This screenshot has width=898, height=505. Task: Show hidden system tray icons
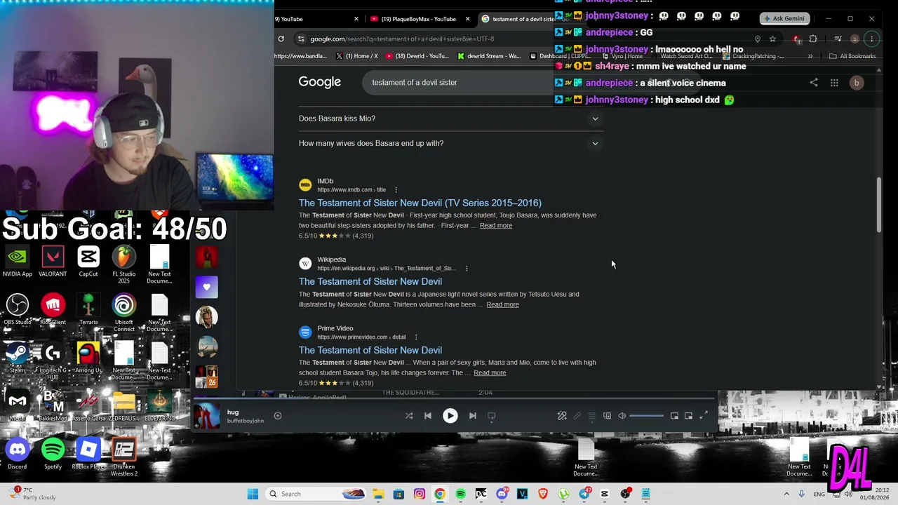click(x=786, y=494)
